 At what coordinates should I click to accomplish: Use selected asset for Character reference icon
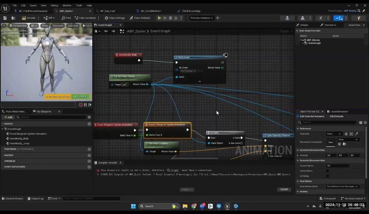346,134
